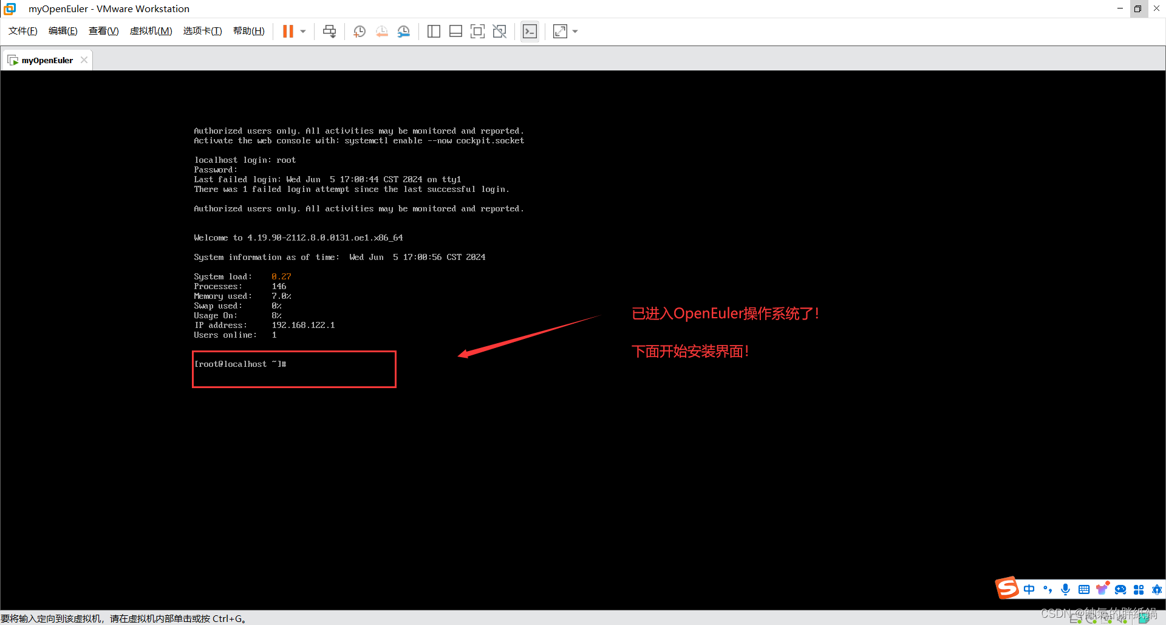This screenshot has height=625, width=1166.
Task: Click the kernel version welcome line
Action: [x=298, y=237]
